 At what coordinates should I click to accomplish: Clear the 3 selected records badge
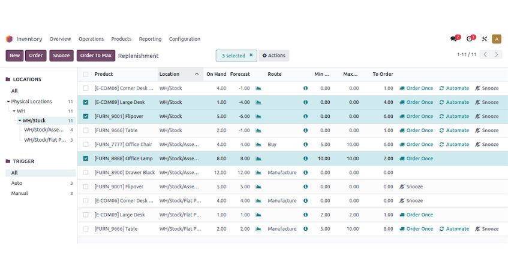(251, 56)
